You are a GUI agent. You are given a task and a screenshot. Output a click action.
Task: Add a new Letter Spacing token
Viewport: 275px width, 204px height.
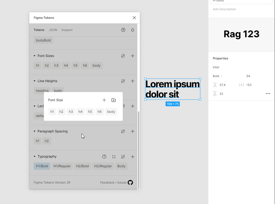click(133, 106)
